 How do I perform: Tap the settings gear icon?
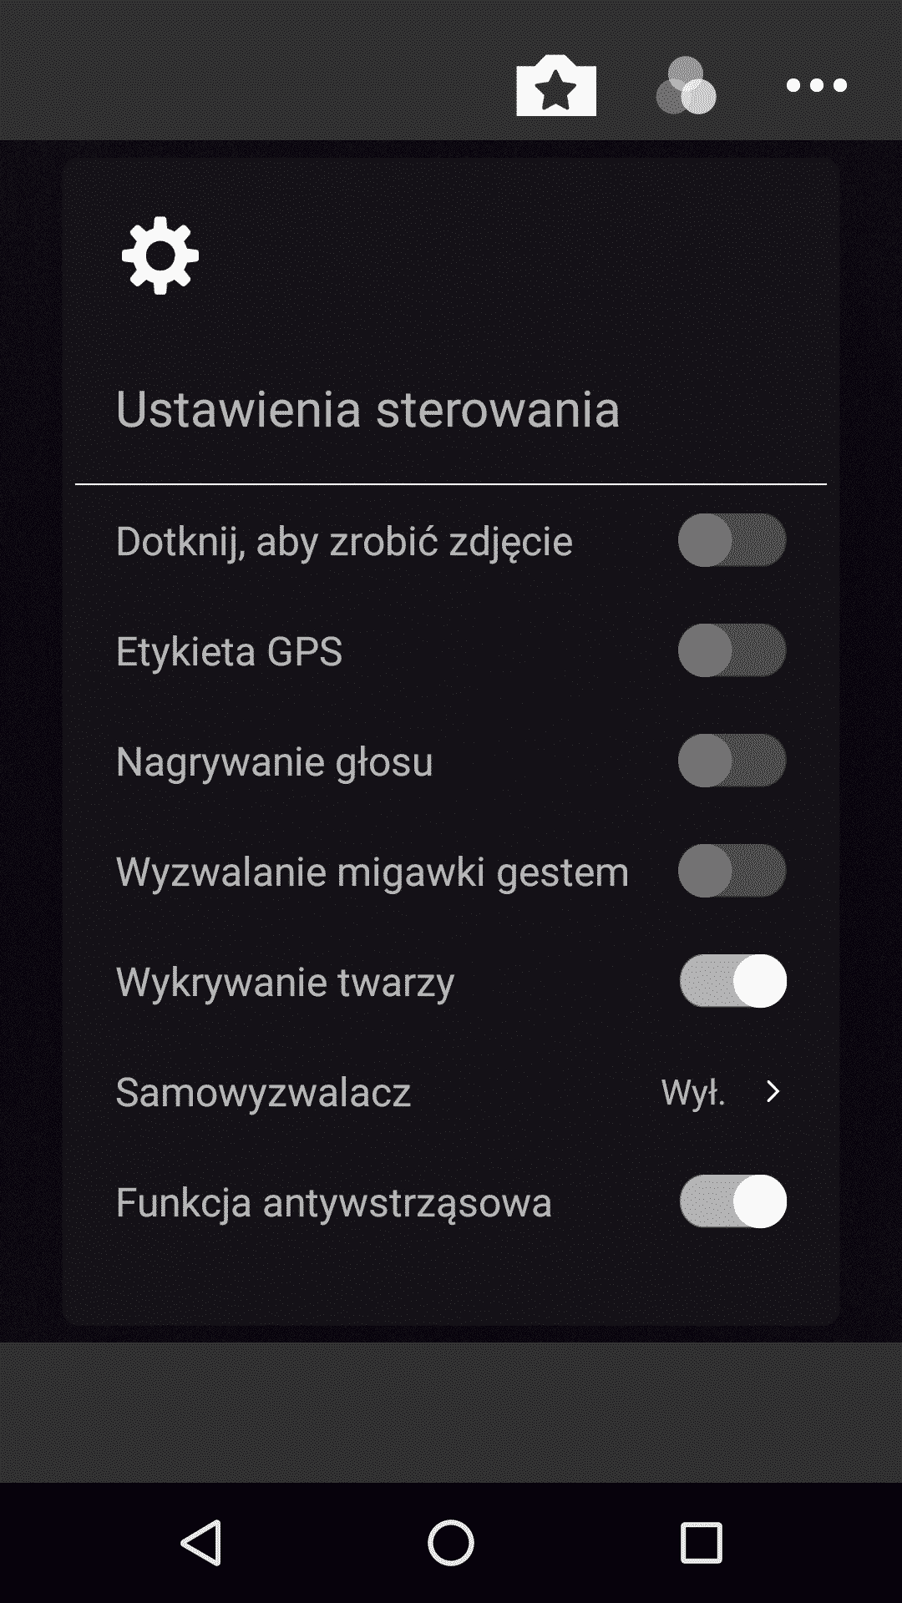[x=160, y=255]
